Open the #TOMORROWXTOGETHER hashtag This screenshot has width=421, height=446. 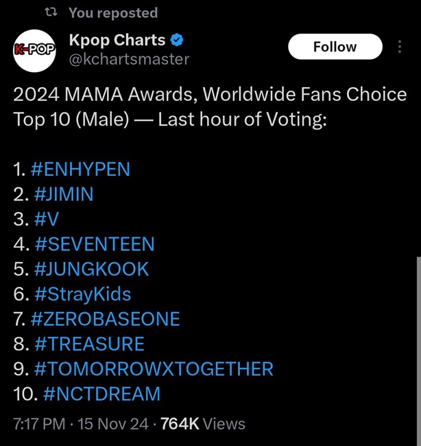click(x=153, y=369)
